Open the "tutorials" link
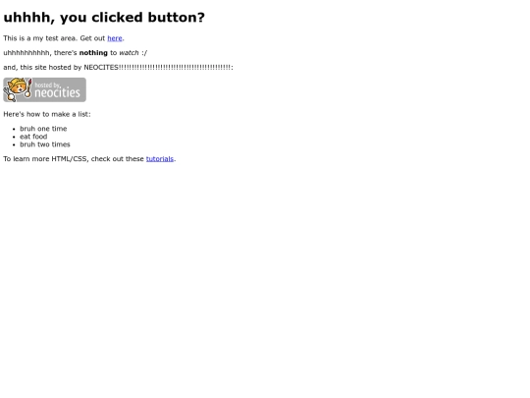530x398 pixels. 160,159
